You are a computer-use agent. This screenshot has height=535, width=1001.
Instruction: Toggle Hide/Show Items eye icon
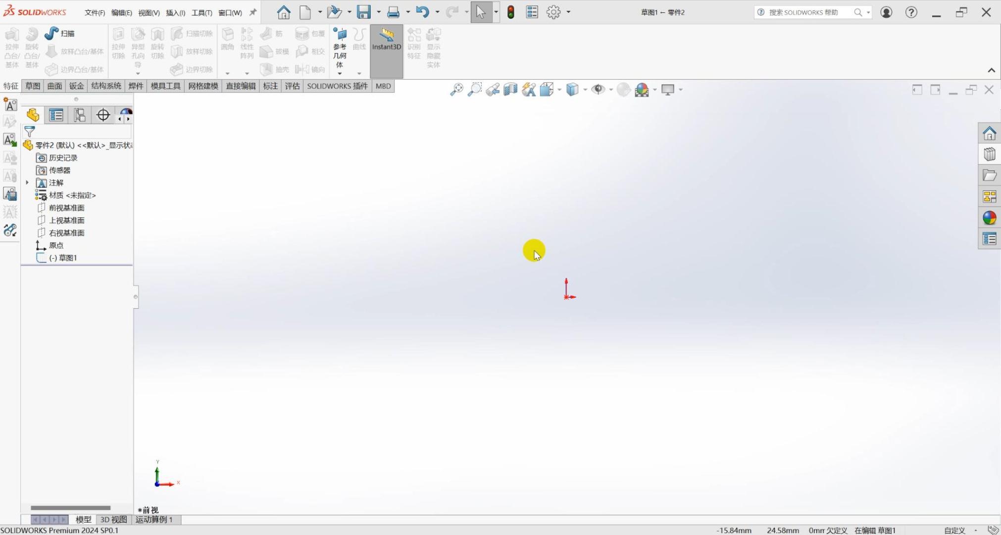tap(598, 90)
